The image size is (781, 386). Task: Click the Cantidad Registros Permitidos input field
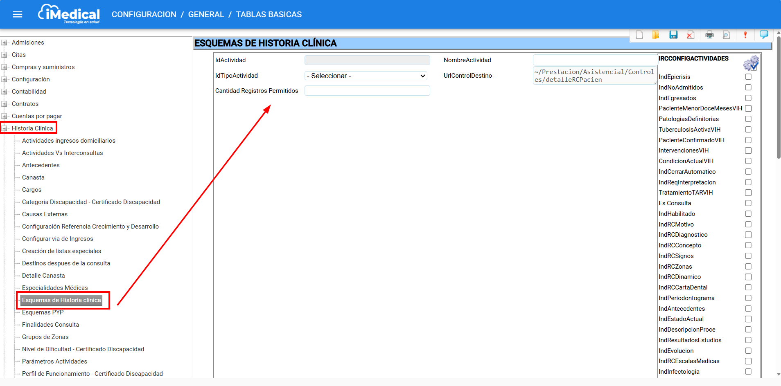click(367, 91)
